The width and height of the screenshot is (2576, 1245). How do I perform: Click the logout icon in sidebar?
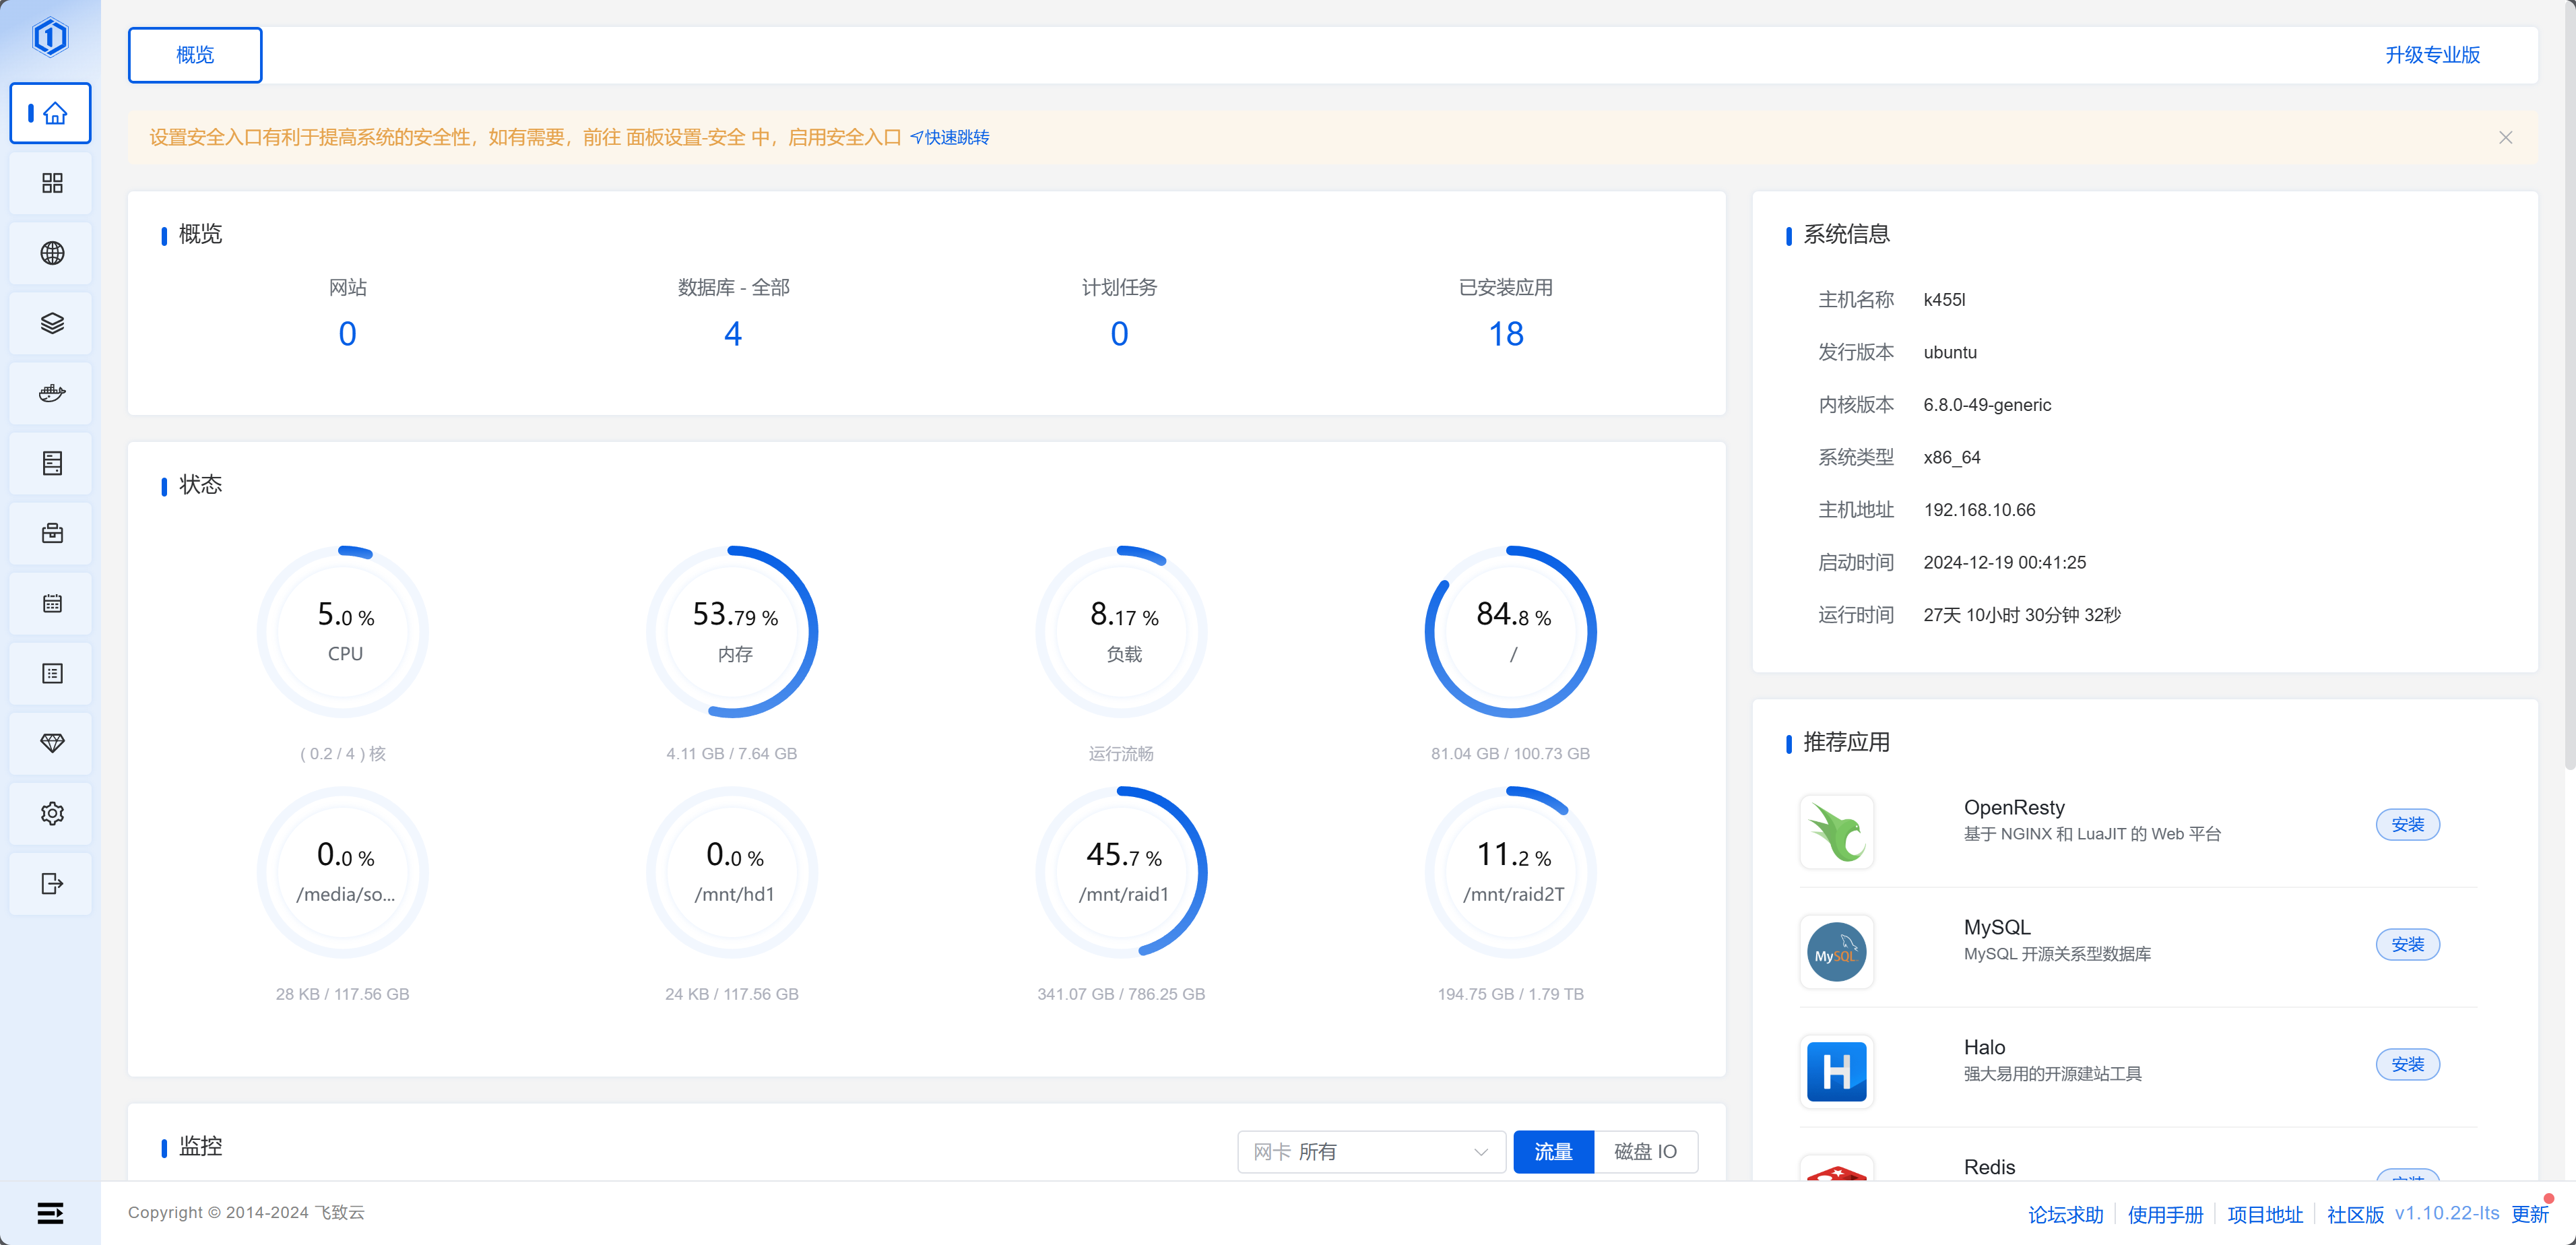[x=52, y=883]
